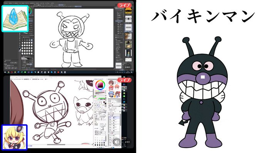
Task: Select the yellow material thumbnail in the top stream
Action: tap(128, 11)
